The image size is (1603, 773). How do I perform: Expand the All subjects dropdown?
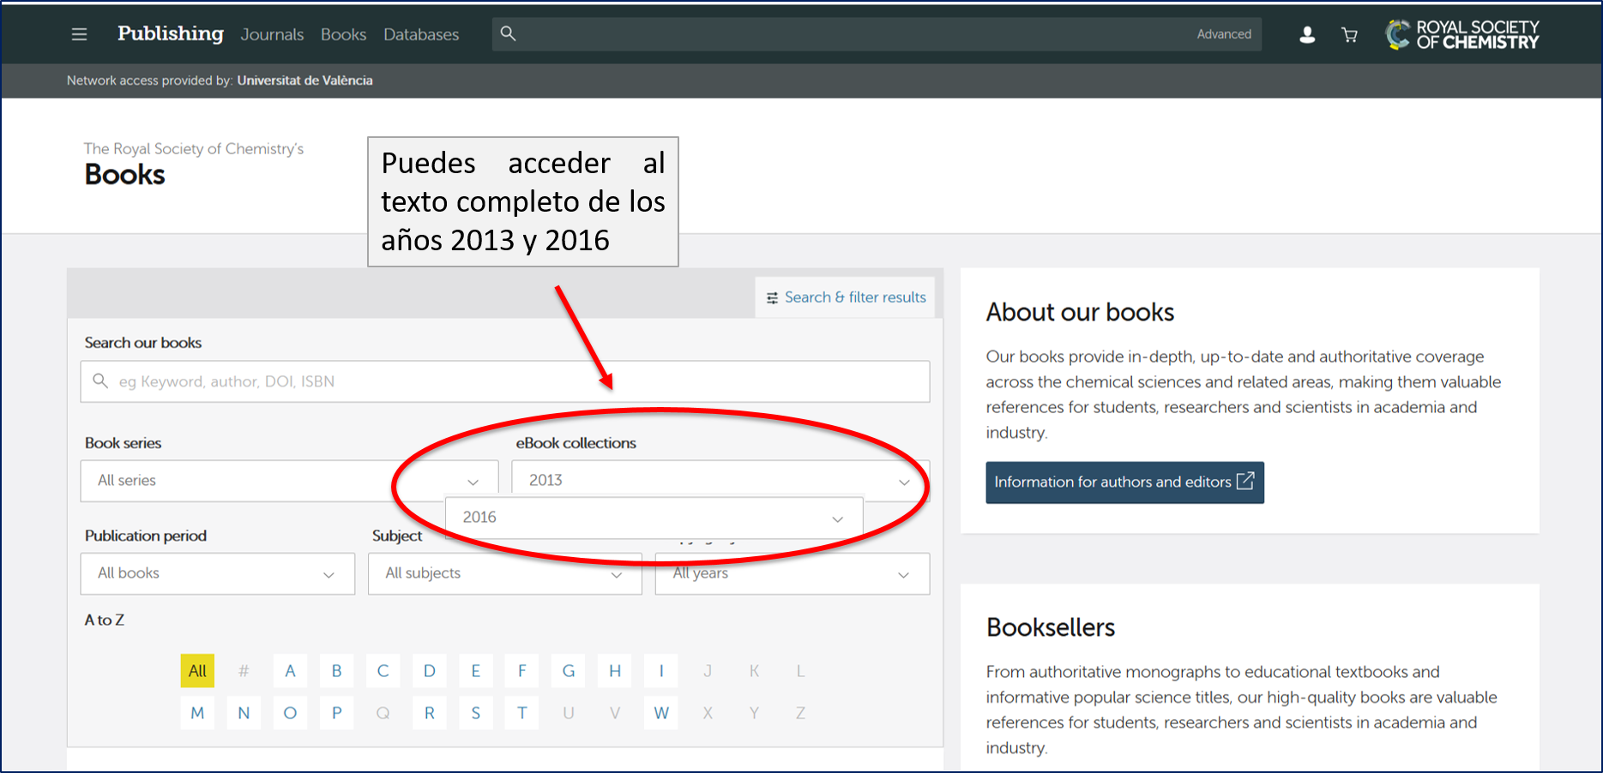[505, 573]
